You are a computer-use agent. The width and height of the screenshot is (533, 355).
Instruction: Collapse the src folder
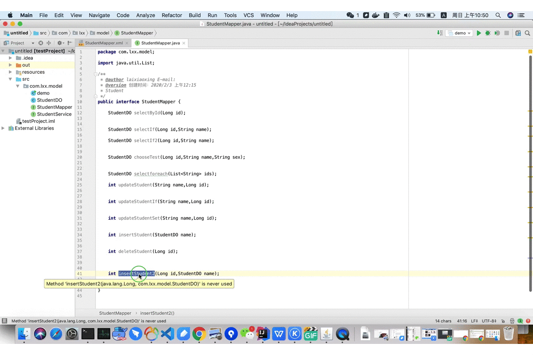[10, 79]
